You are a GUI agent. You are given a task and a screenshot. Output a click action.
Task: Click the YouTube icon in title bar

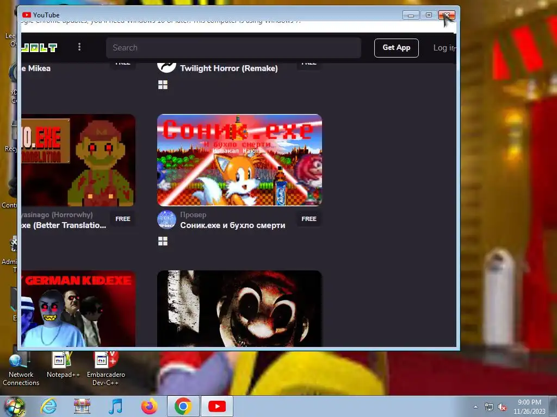[x=26, y=15]
